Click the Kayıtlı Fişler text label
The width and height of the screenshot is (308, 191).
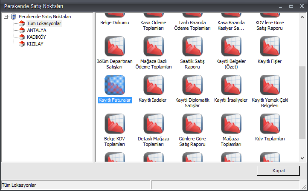[270, 61]
